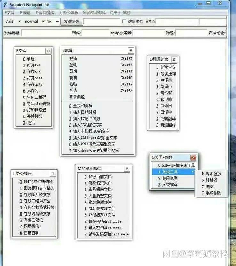The image size is (236, 266).
Task: Click the A**Z input field
Action: (x=177, y=22)
